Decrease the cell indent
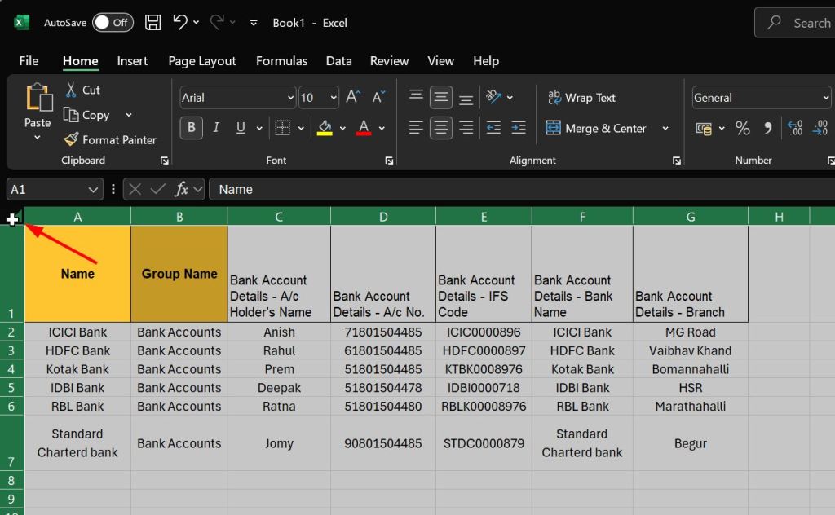Viewport: 835px width, 515px height. click(x=493, y=128)
